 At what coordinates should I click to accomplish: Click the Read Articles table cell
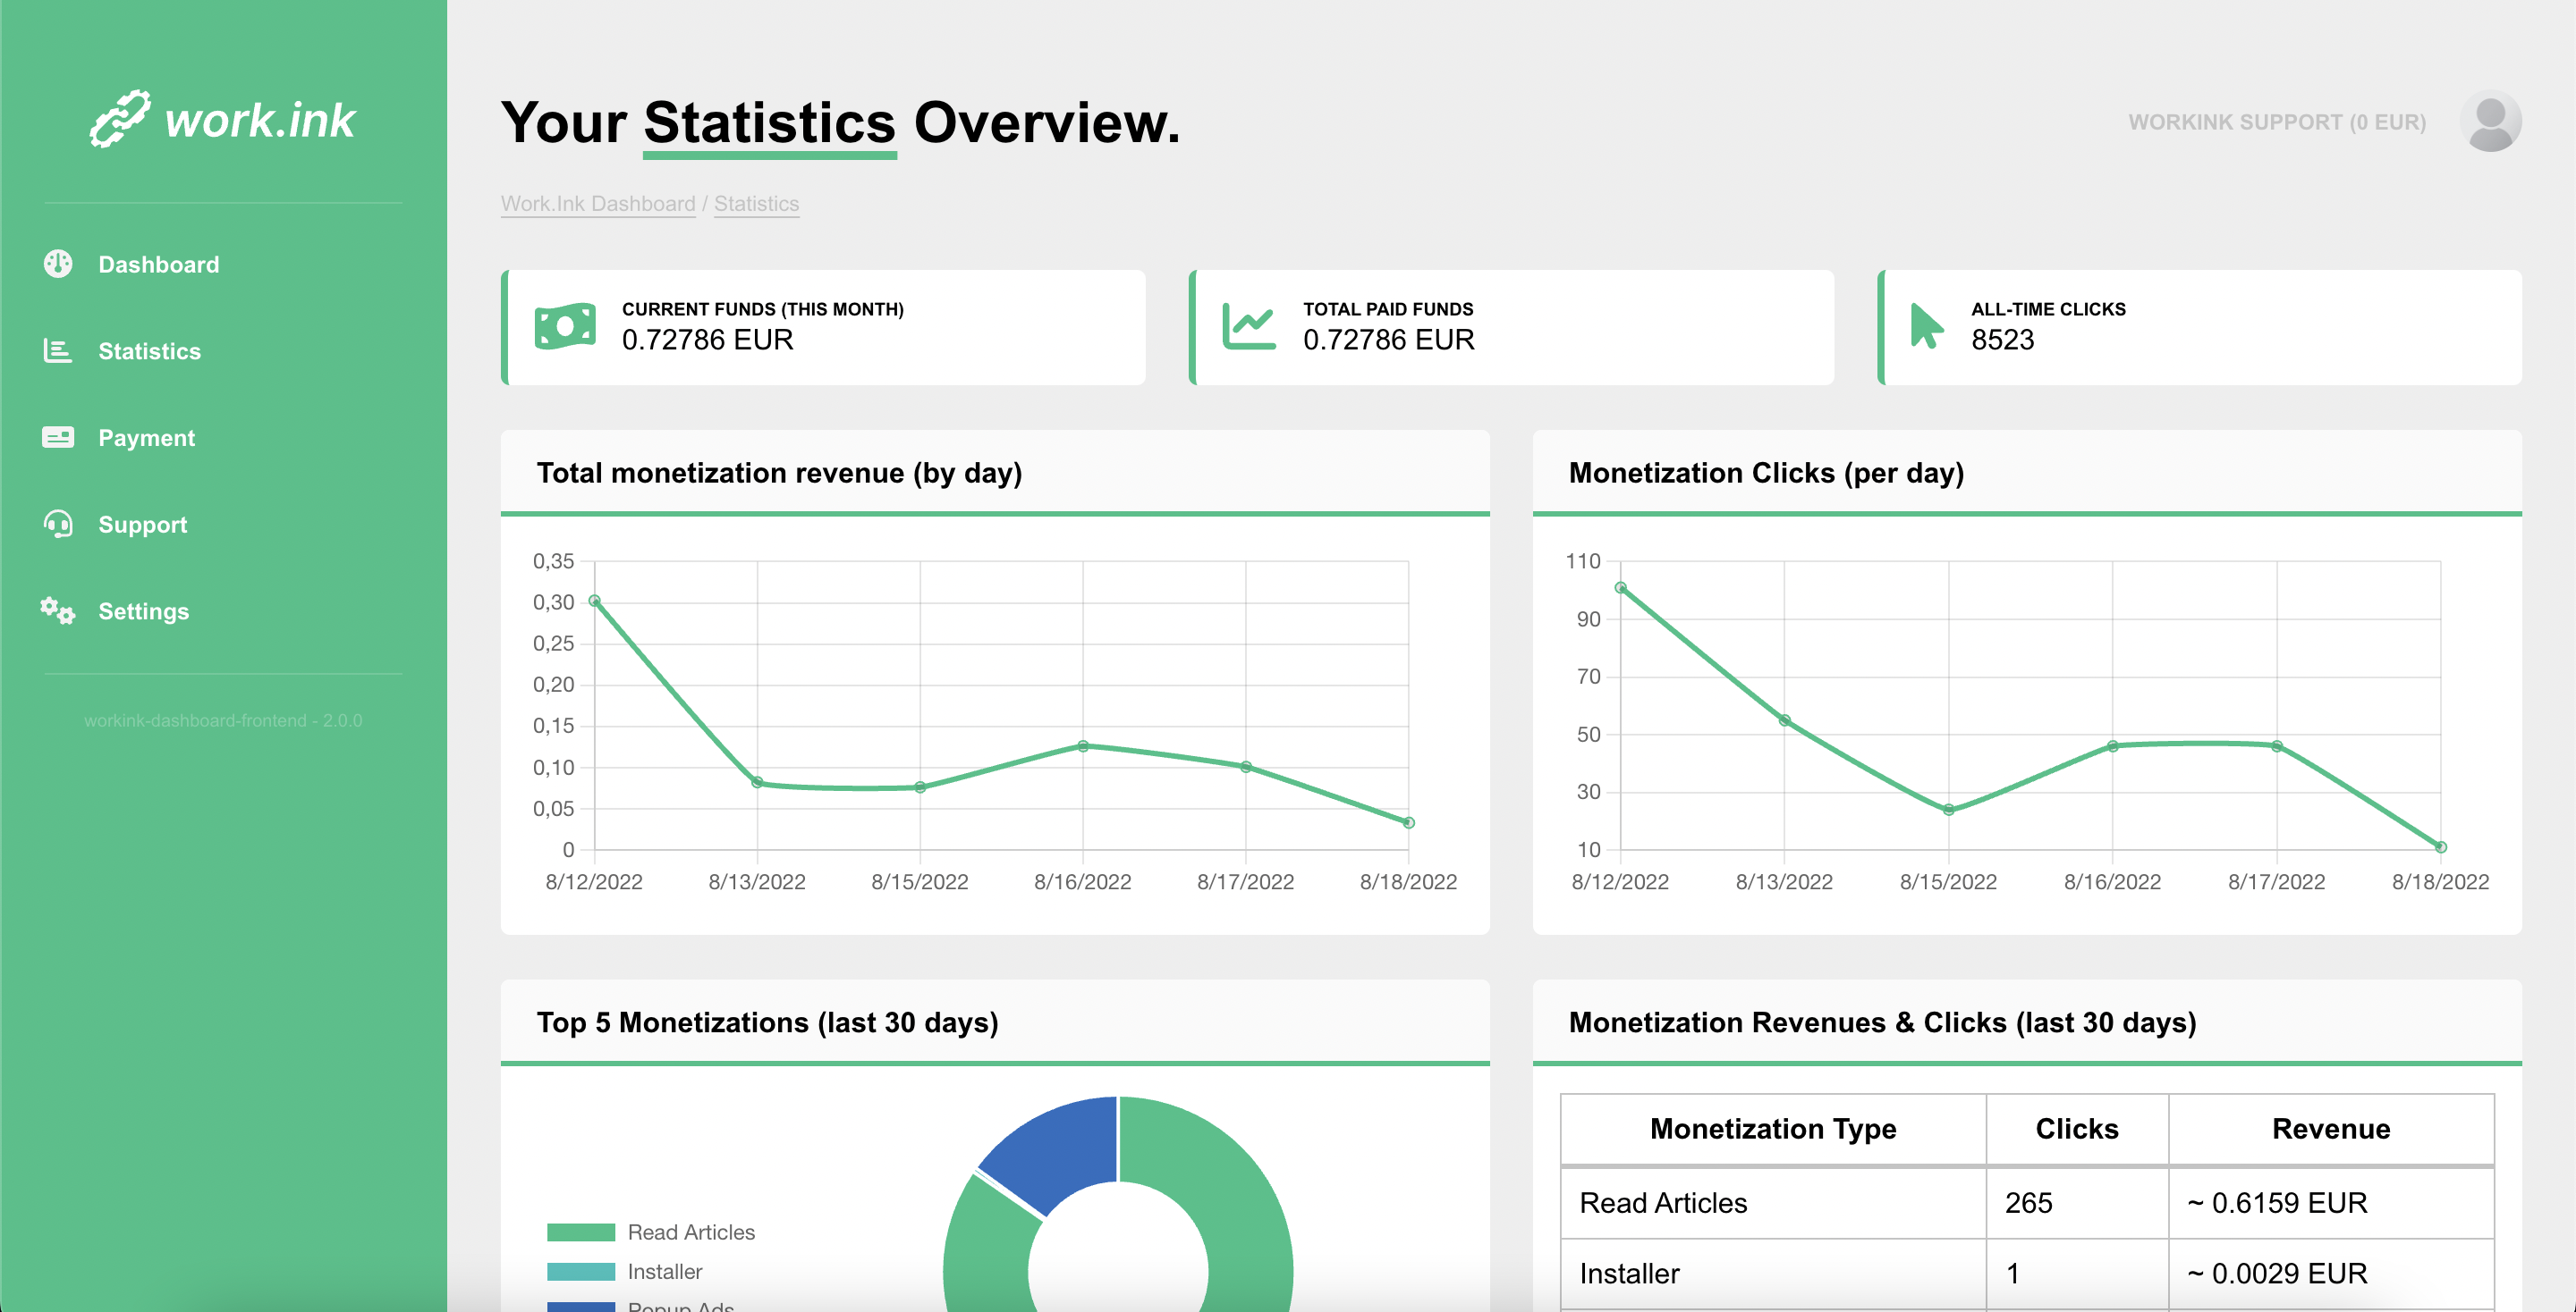[1773, 1203]
